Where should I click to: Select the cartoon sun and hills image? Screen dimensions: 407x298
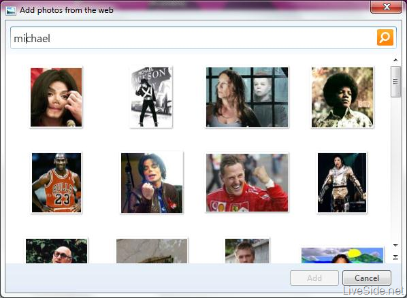[x=342, y=255]
